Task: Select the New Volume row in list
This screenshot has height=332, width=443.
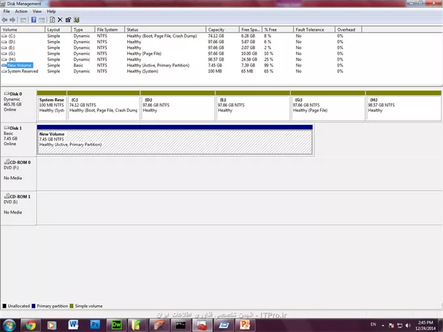Action: [181, 65]
